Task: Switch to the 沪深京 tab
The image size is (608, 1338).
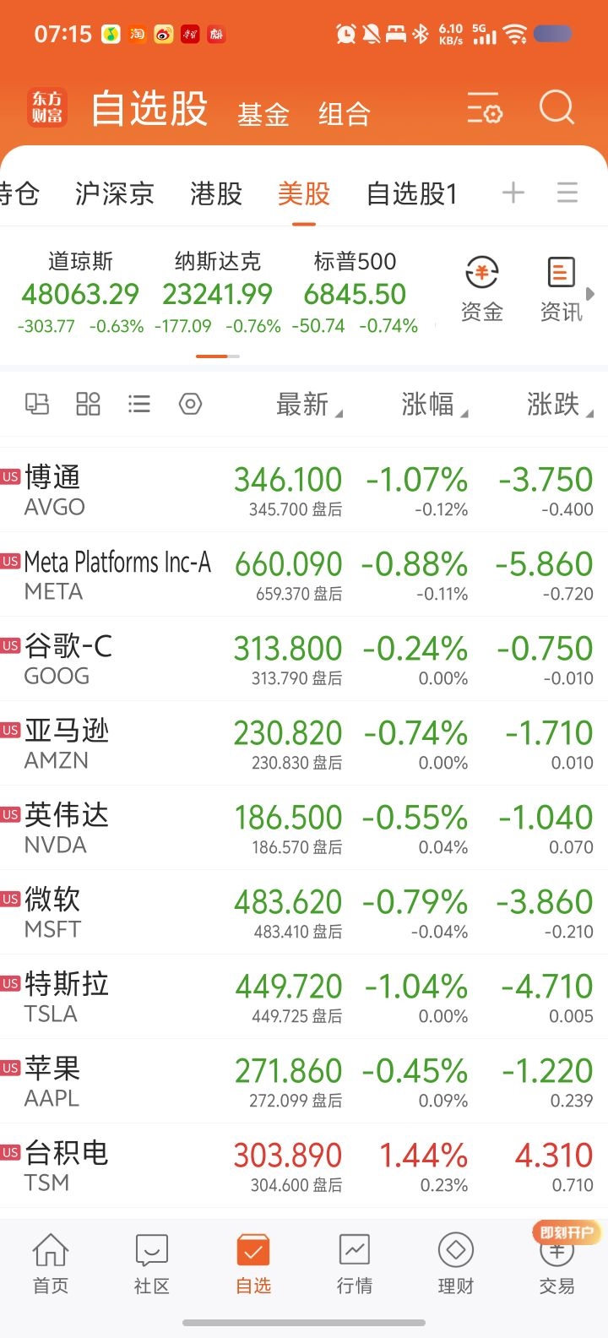Action: (x=114, y=194)
